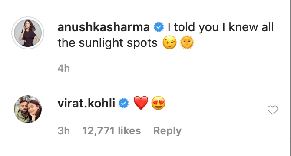Viewport: 291px width, 156px height.
Task: Select the vertical scrollbar line at the window edge
Action: coord(290,78)
